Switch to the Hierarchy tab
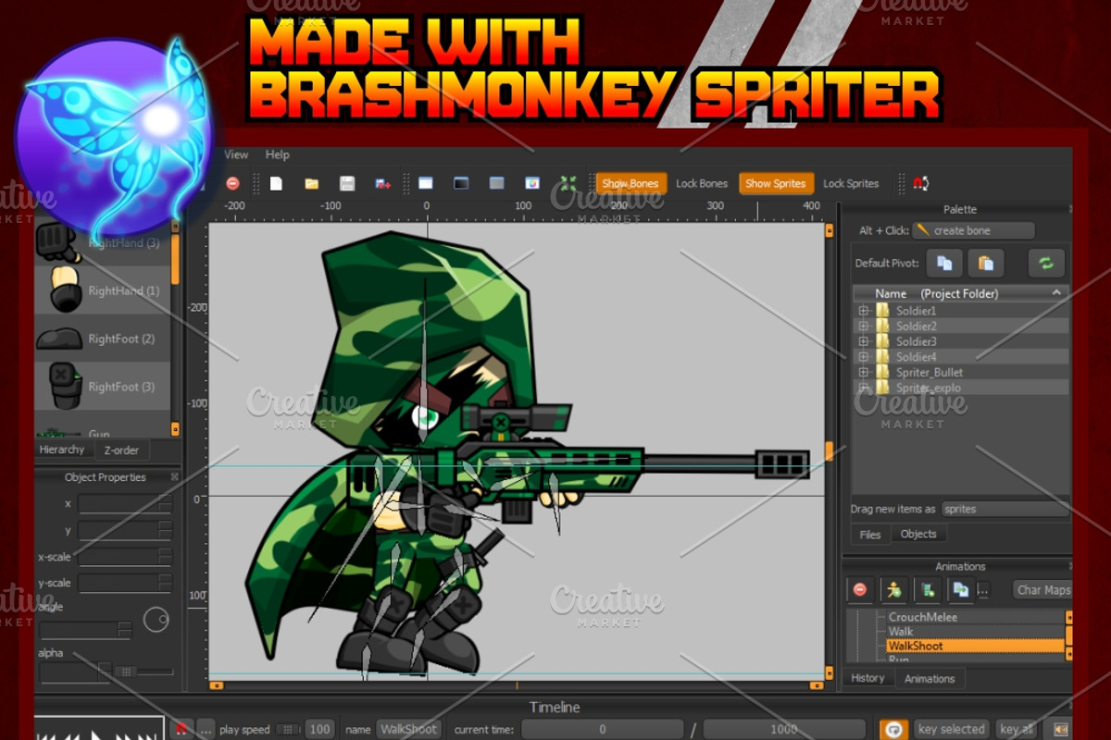The width and height of the screenshot is (1111, 740). pyautogui.click(x=62, y=450)
